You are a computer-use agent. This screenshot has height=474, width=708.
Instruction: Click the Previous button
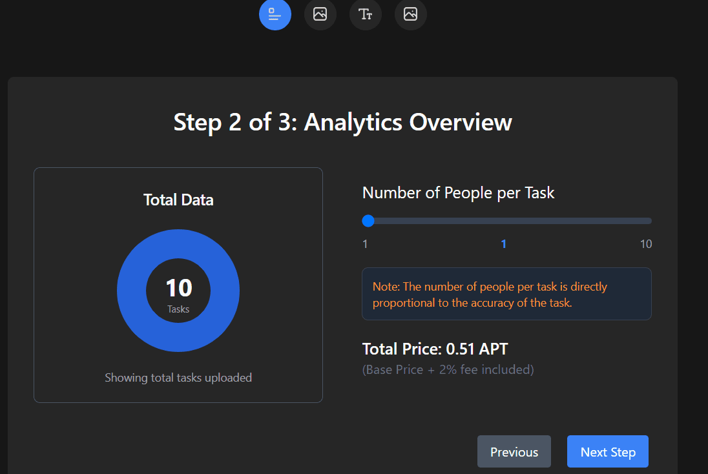coord(514,451)
